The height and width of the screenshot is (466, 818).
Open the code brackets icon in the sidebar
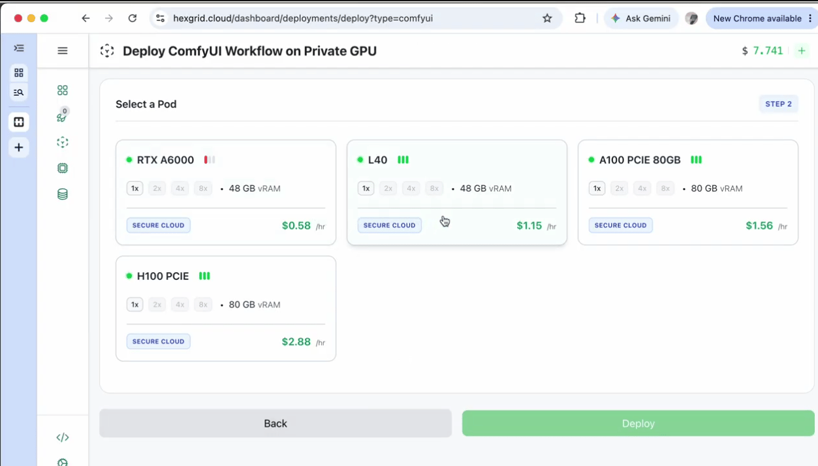(63, 437)
